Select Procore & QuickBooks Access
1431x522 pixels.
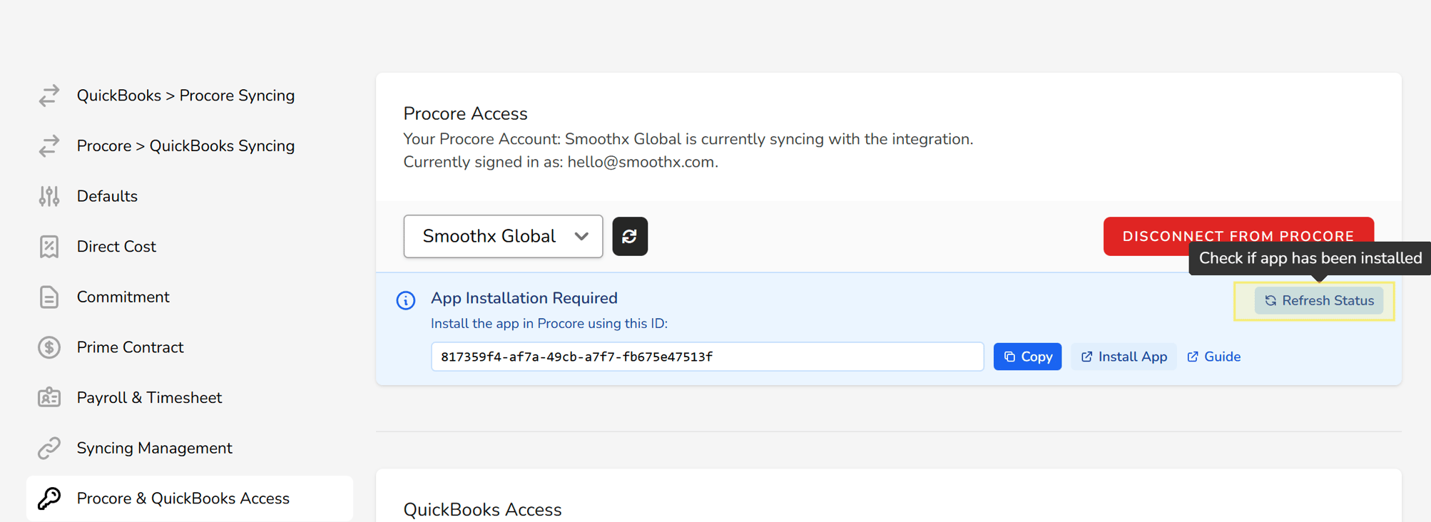(190, 498)
